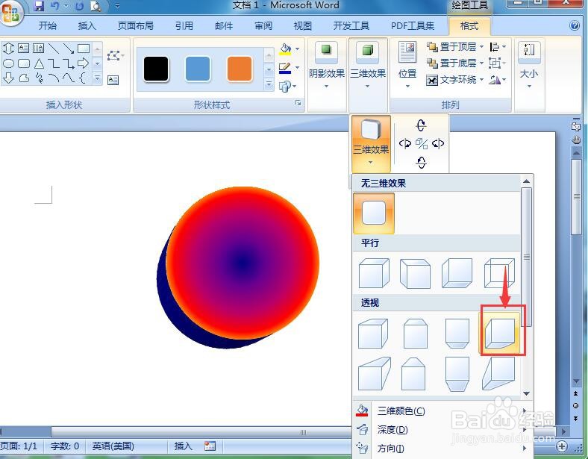Tilt shape right in 3D panel

click(437, 143)
